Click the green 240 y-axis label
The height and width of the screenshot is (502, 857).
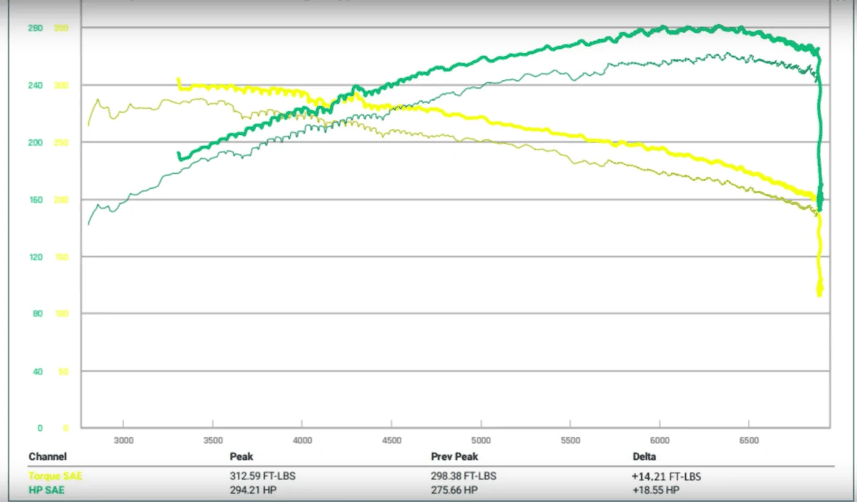click(36, 85)
